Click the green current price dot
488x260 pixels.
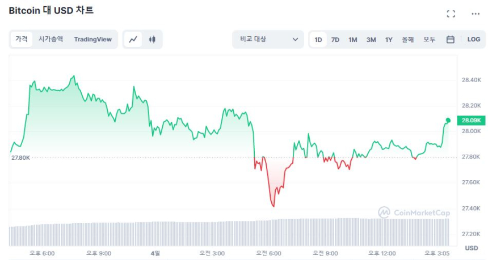point(448,120)
